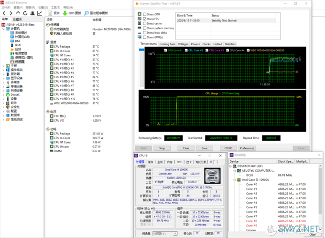
Task: Select 超频 overclock item in tree
Action: point(16,49)
